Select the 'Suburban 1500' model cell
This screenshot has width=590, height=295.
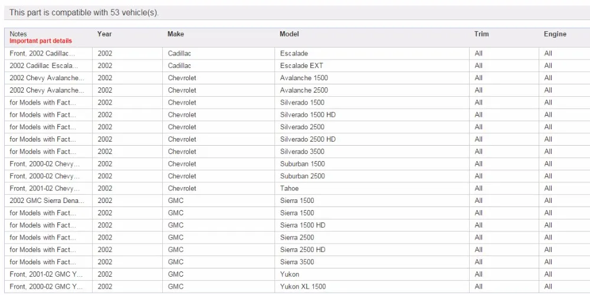372,163
